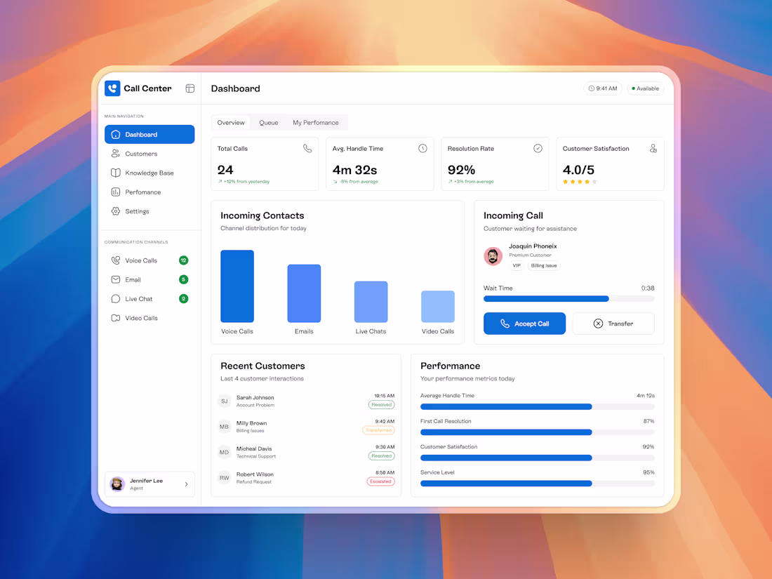Click the Wait Time progress bar
The image size is (772, 579).
[x=568, y=298]
